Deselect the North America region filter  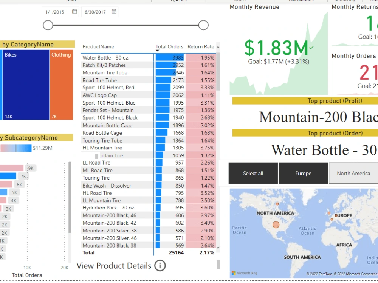coord(353,173)
